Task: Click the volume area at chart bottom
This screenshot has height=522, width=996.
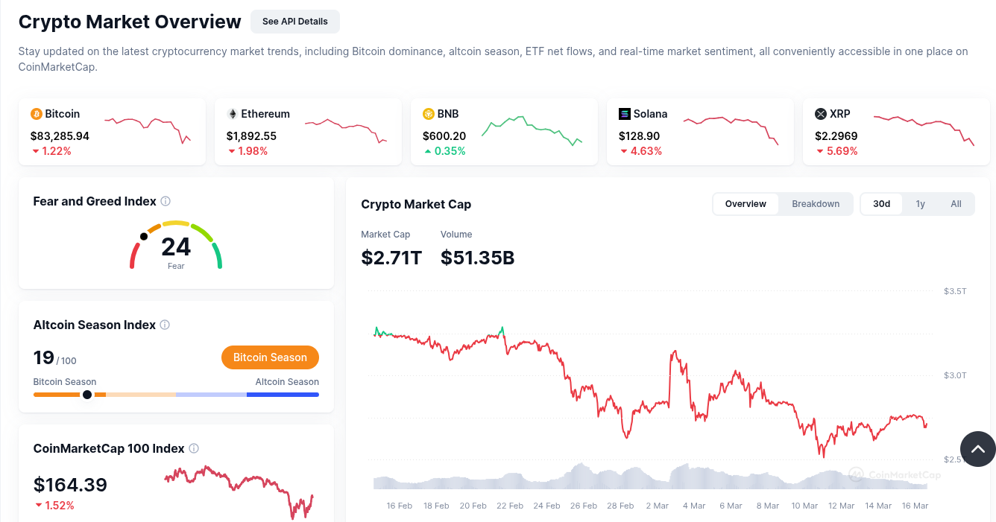Action: (650, 477)
